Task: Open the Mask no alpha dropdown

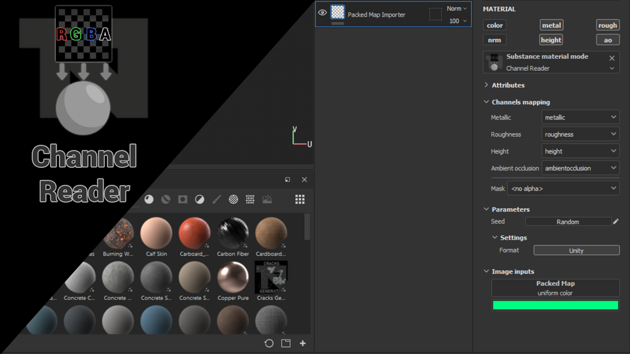Action: click(564, 188)
